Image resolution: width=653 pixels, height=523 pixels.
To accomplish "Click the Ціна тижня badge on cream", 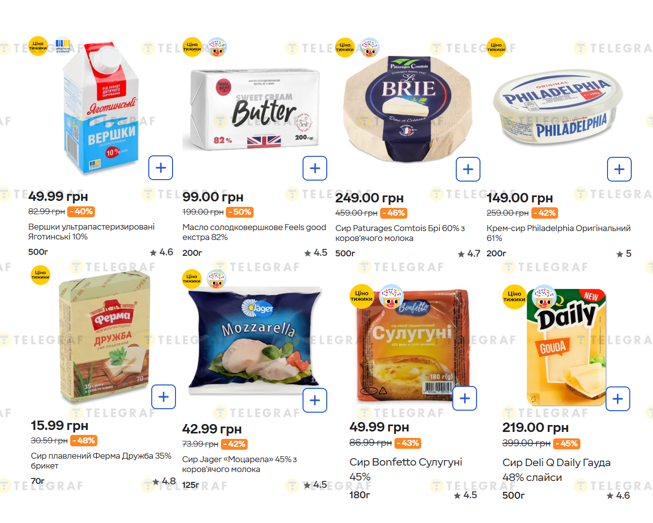I will click(38, 46).
